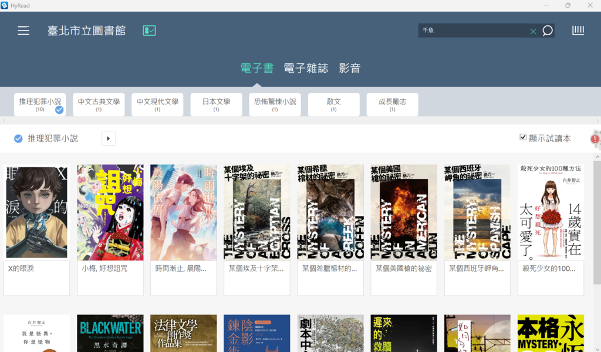
Task: Open the Spanish Cape mystery cover
Action: pyautogui.click(x=477, y=212)
